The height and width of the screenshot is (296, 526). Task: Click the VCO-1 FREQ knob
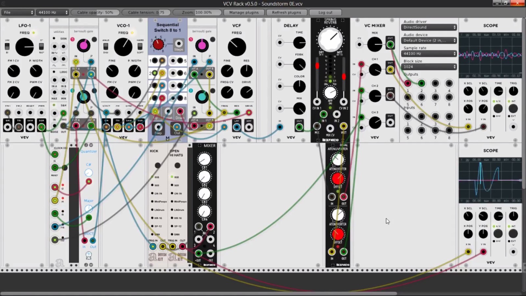click(123, 47)
